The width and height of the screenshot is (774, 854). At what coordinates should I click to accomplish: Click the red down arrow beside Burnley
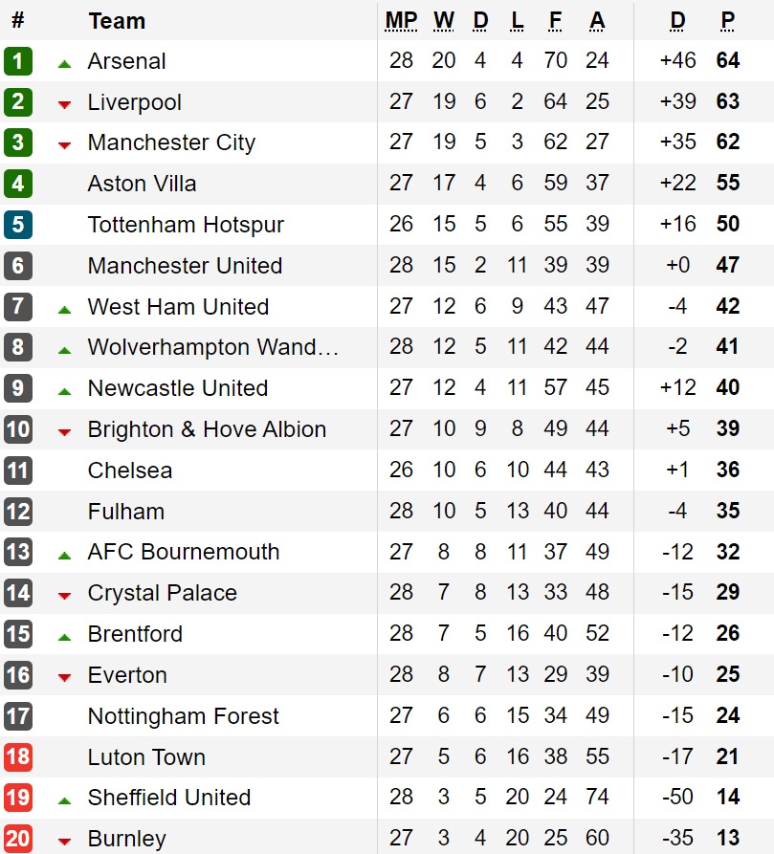(64, 842)
